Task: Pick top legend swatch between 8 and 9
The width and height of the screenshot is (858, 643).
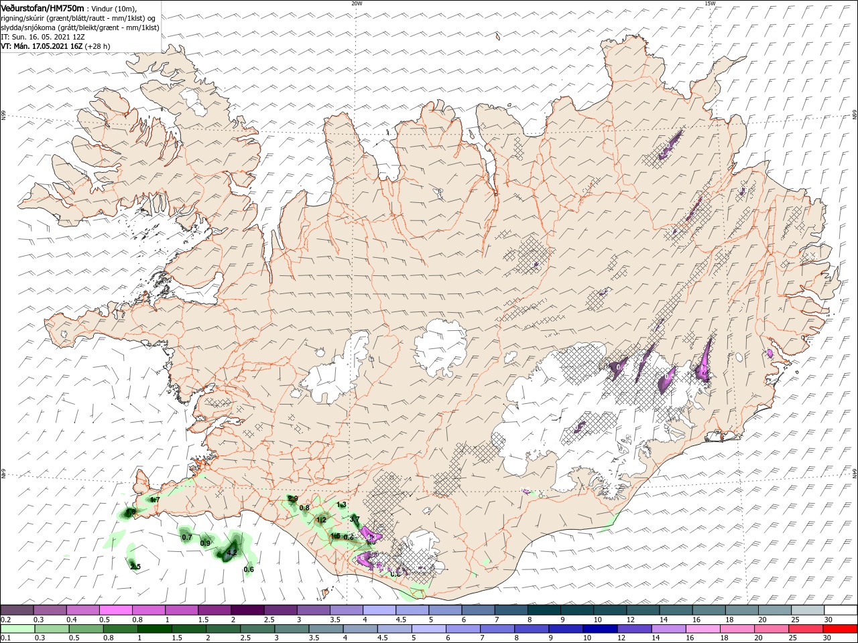Action: [x=543, y=610]
